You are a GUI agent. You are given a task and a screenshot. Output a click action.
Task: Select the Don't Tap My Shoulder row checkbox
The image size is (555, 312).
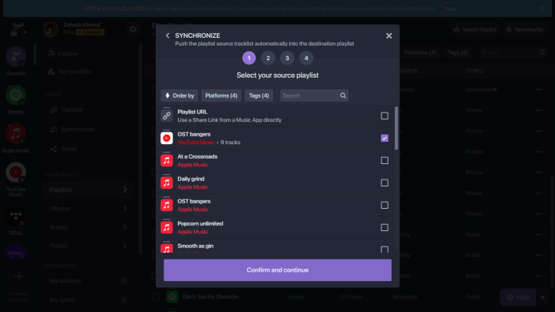point(155,297)
